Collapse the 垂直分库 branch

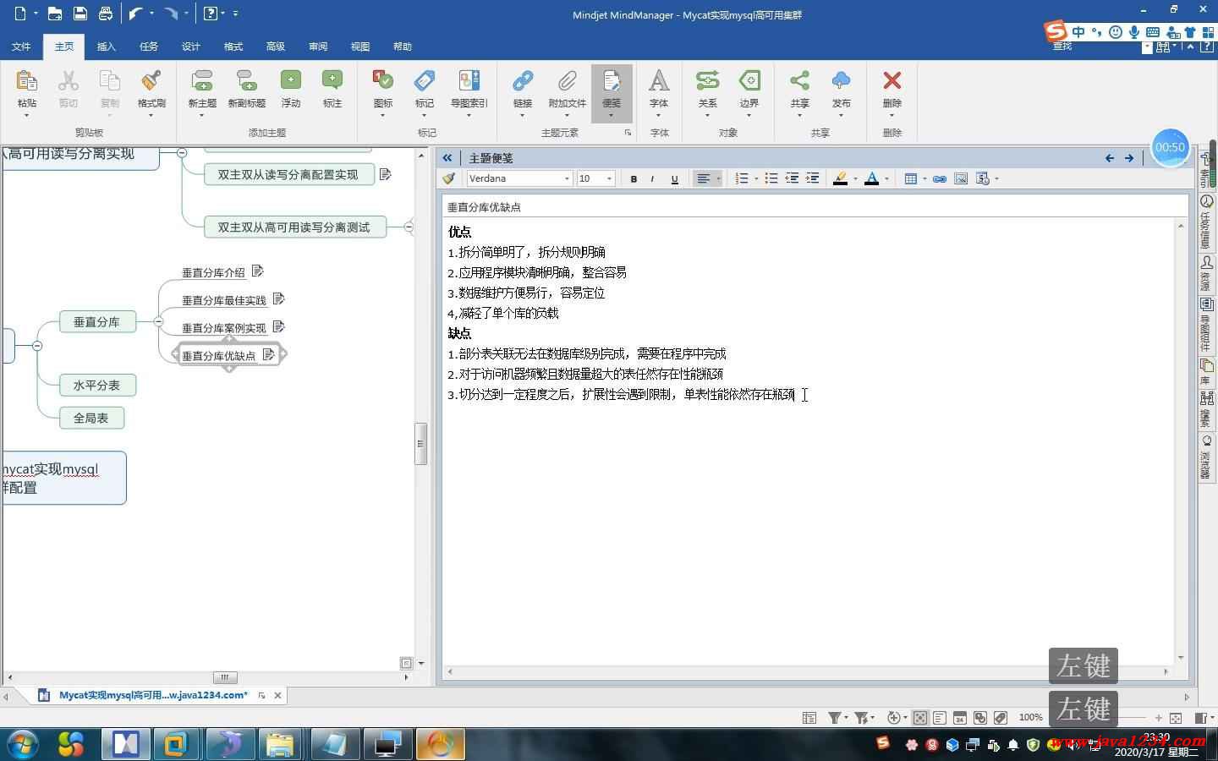click(158, 321)
